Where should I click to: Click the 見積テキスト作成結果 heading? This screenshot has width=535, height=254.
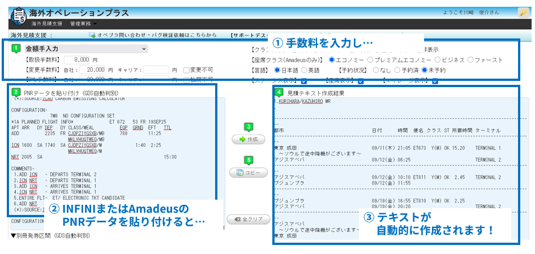[x=316, y=93]
